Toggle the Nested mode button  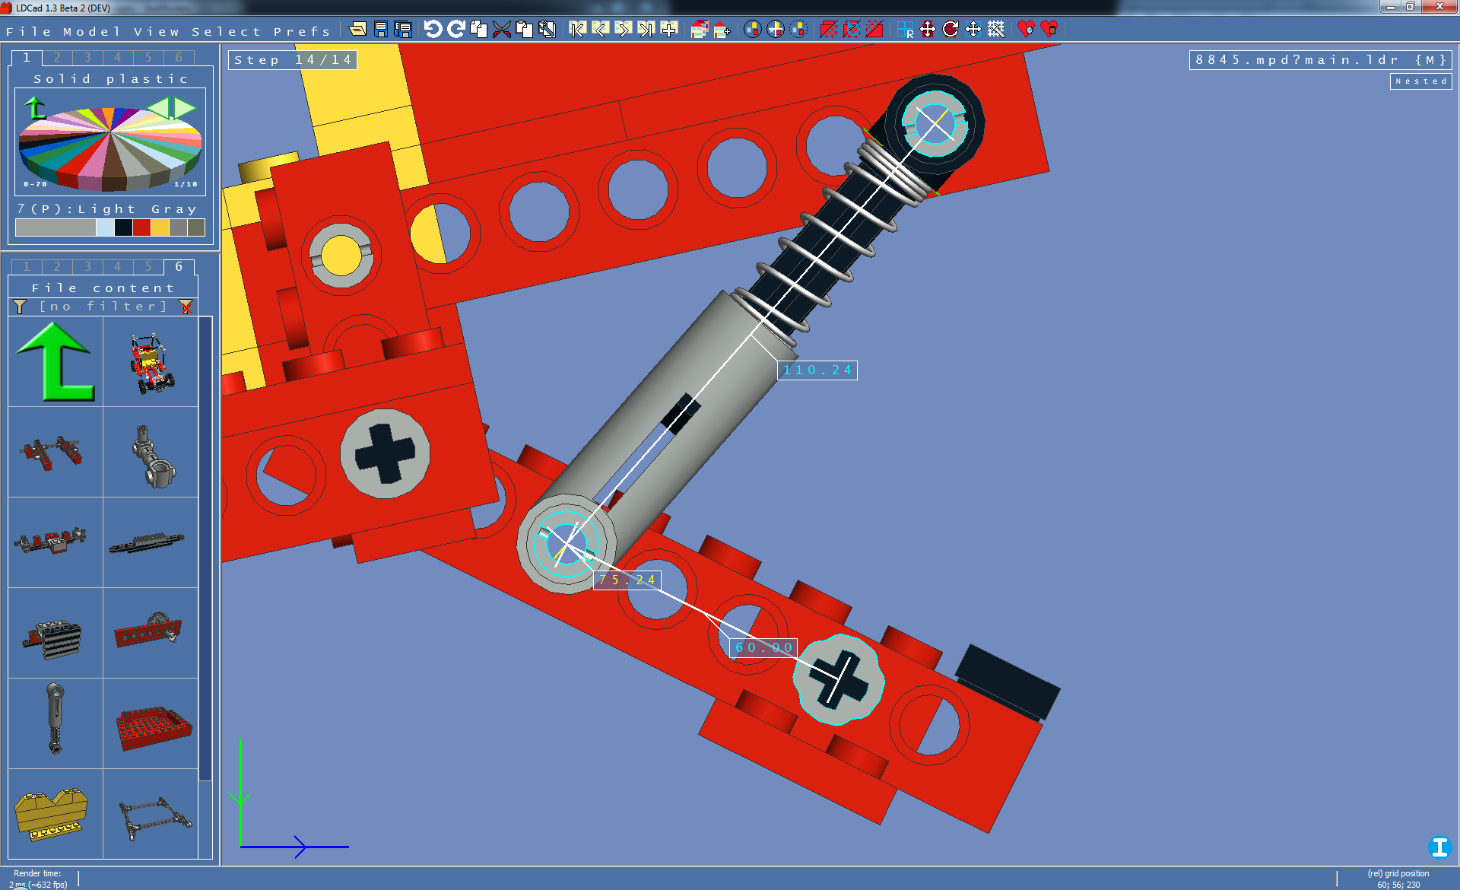(x=1421, y=81)
